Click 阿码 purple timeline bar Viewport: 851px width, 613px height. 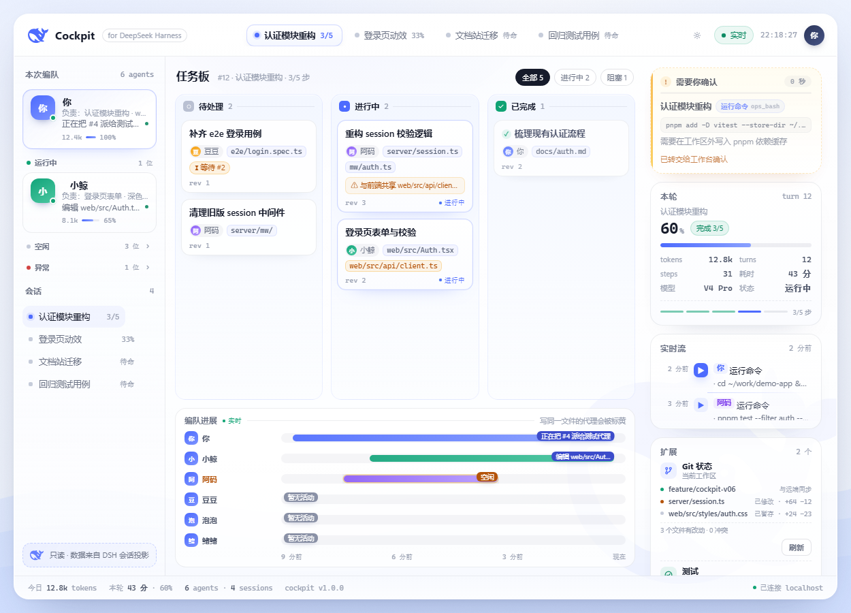coord(420,478)
